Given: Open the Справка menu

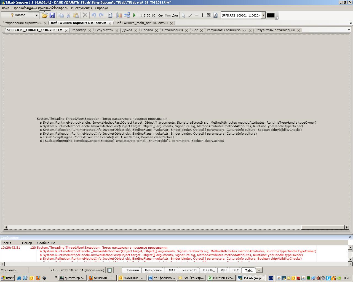Looking at the screenshot, I should [101, 8].
